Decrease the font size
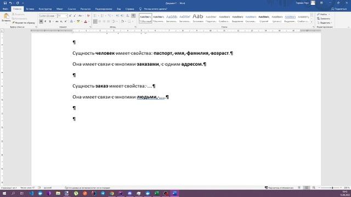The image size is (351, 197). click(x=75, y=16)
